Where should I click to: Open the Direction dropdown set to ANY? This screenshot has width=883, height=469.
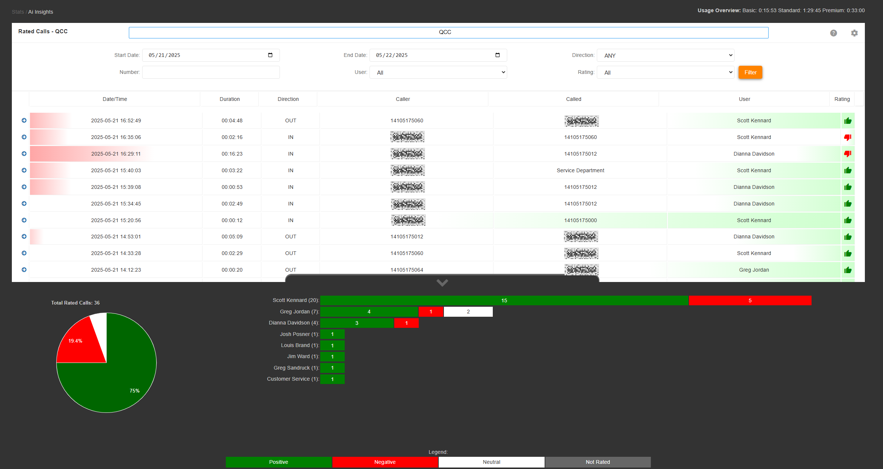665,55
